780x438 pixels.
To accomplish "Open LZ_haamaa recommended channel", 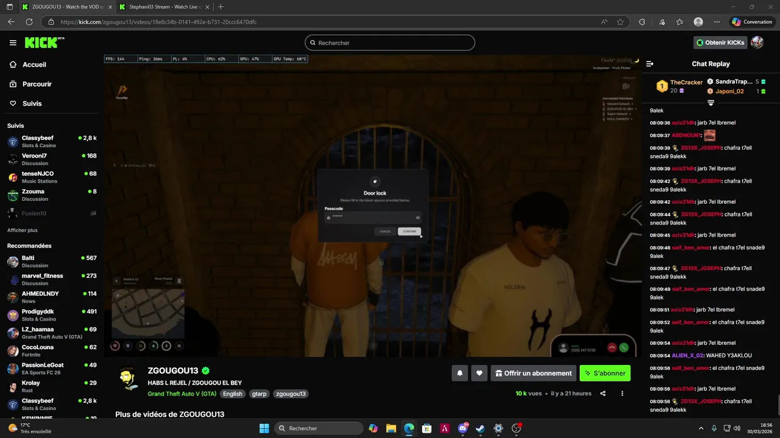I will [52, 333].
